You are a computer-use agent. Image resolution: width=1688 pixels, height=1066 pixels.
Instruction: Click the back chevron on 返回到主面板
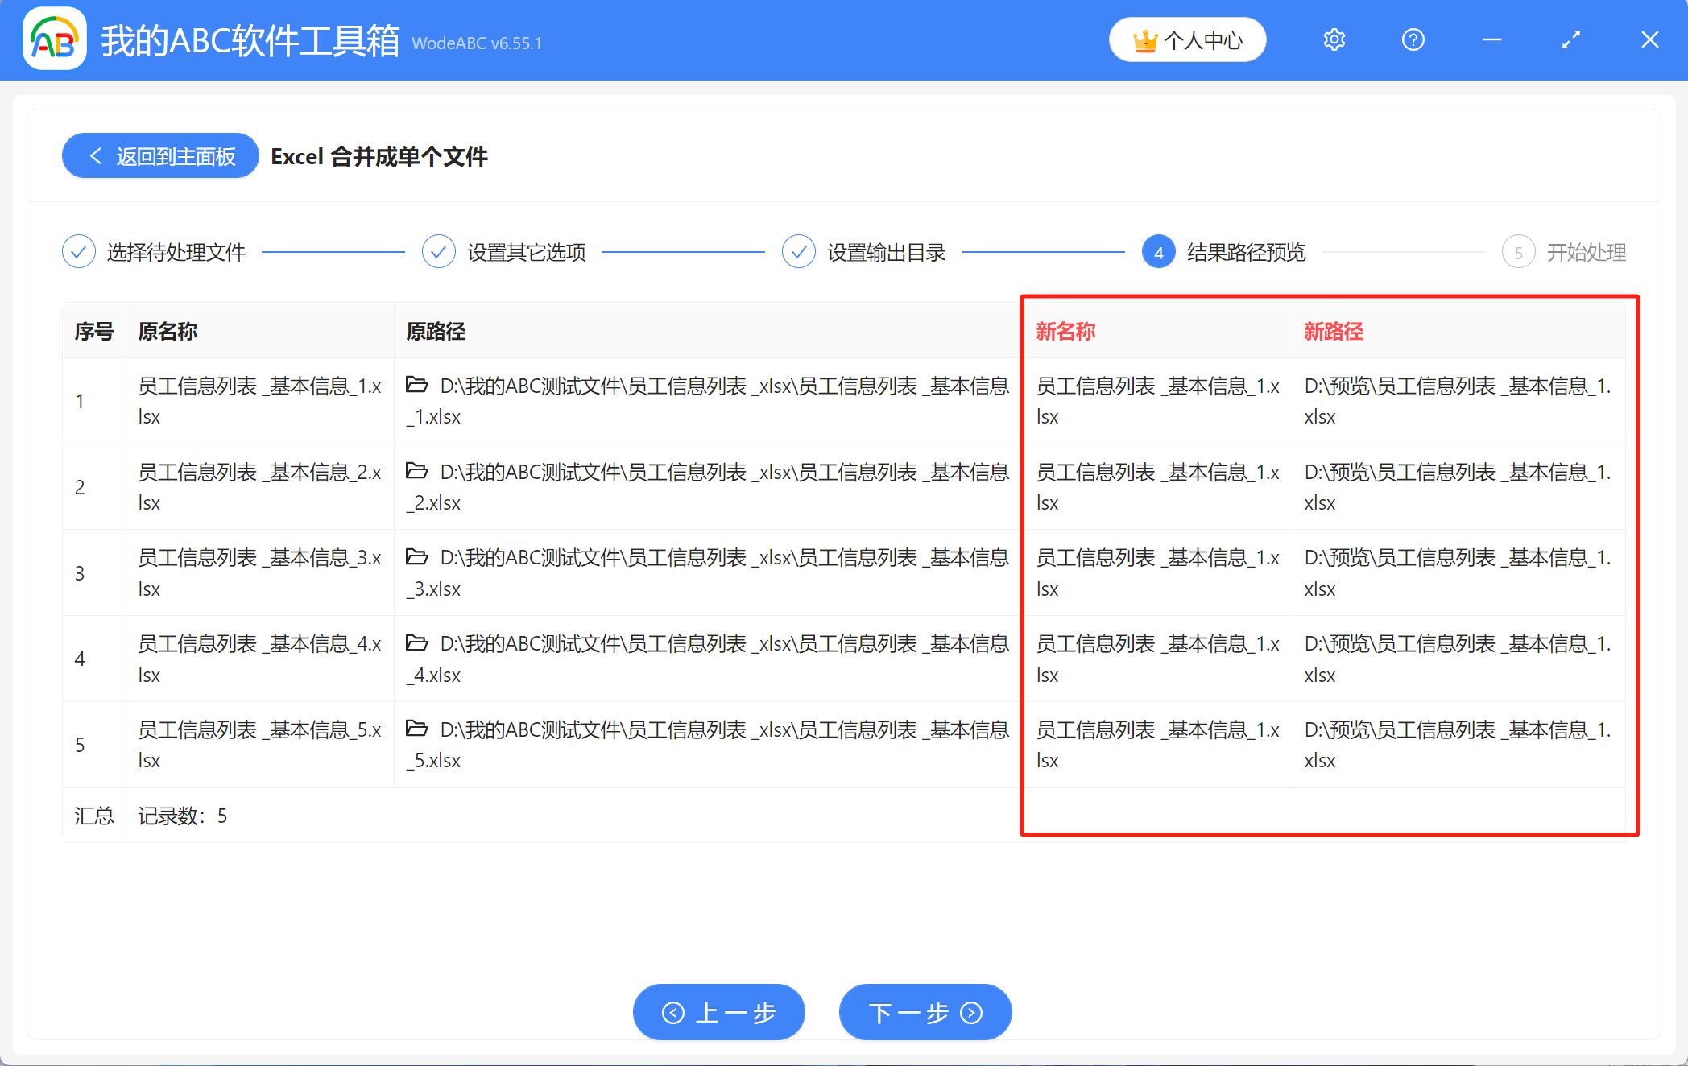94,155
